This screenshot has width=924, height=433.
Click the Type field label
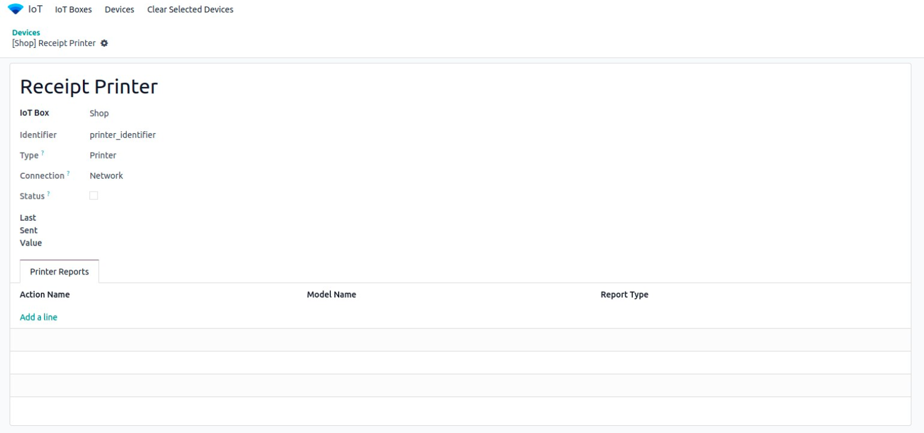click(x=29, y=156)
